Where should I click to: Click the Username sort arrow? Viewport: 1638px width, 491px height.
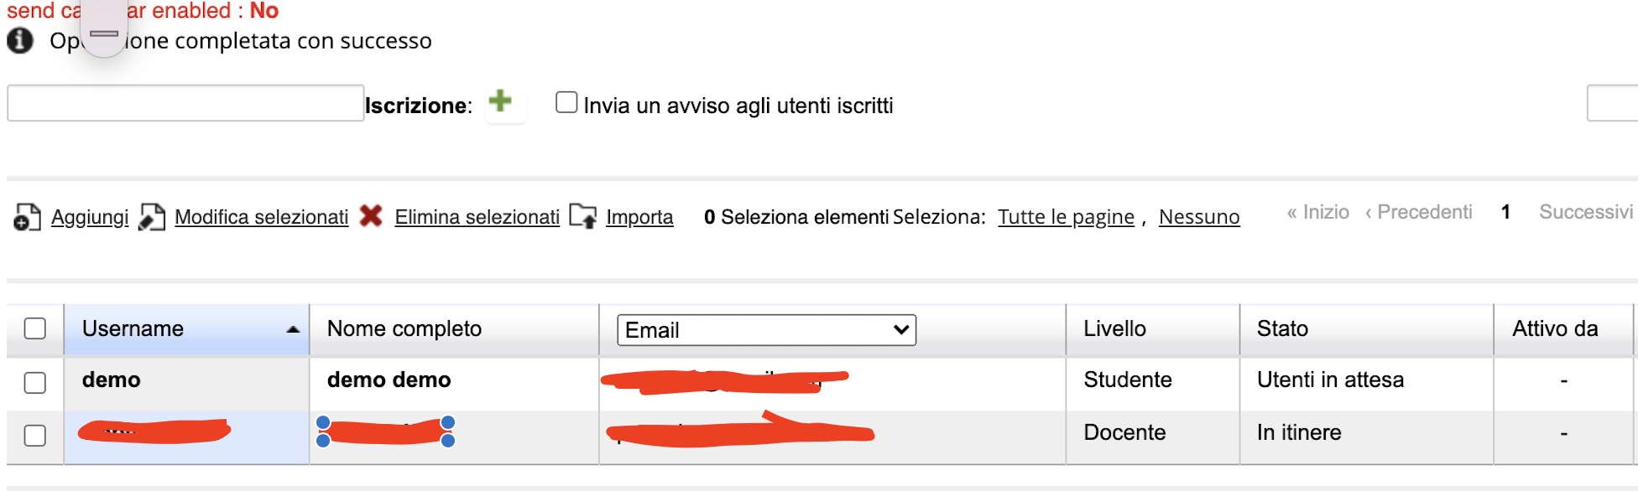(x=293, y=329)
